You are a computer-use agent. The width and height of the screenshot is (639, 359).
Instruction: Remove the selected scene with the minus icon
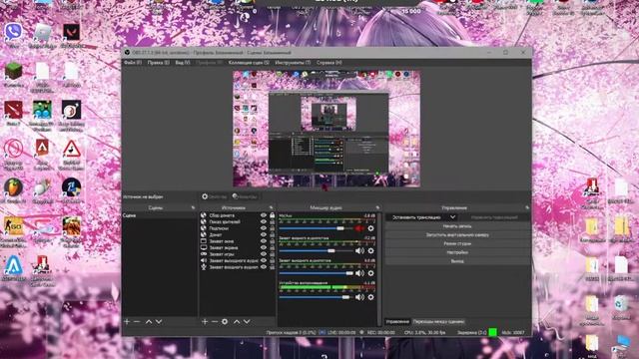click(137, 321)
